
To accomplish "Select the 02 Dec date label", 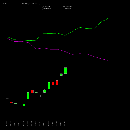I will click(x=56, y=123).
